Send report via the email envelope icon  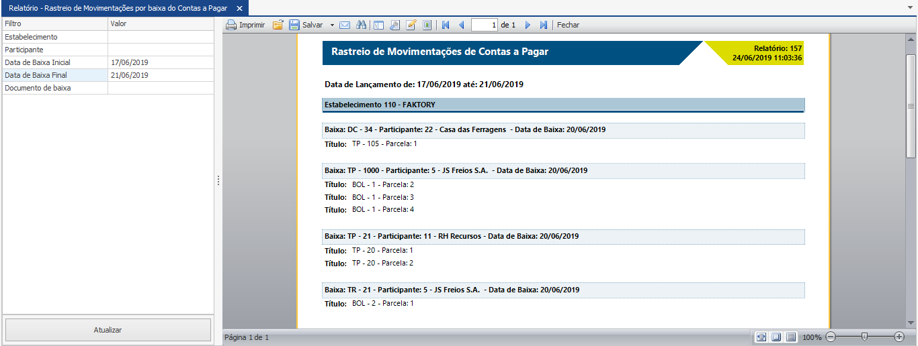pyautogui.click(x=345, y=25)
